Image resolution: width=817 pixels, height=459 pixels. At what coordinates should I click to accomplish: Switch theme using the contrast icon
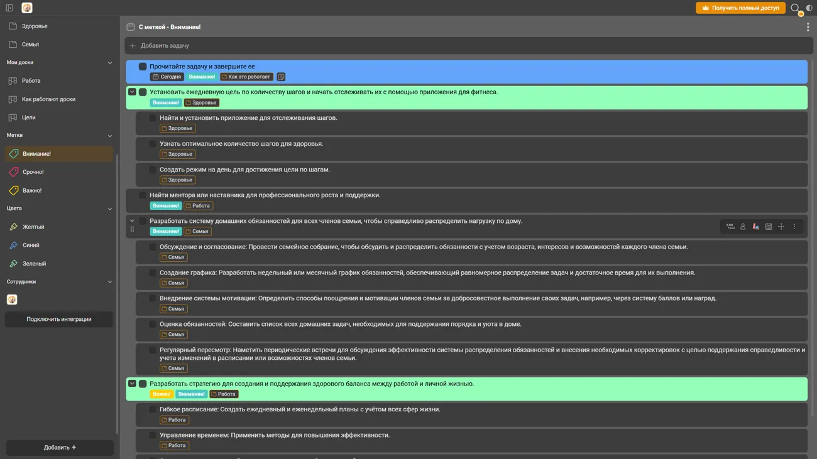coord(809,8)
